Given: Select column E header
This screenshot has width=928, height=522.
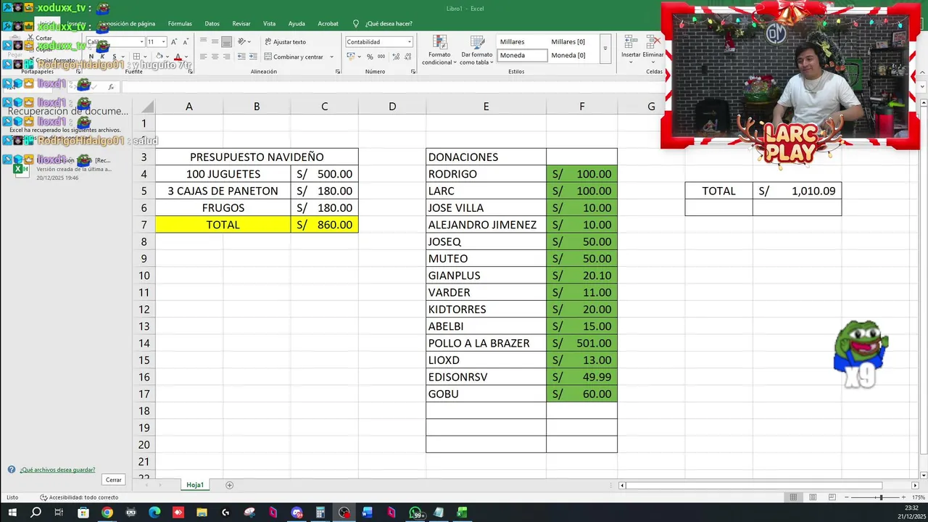Looking at the screenshot, I should pyautogui.click(x=486, y=107).
